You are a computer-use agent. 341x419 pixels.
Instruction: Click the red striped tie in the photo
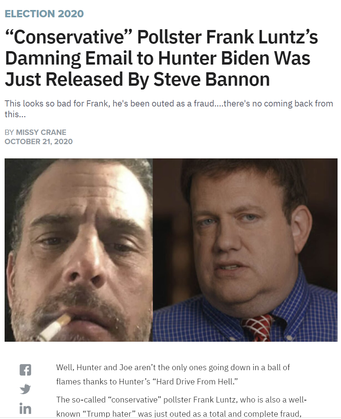tap(257, 328)
